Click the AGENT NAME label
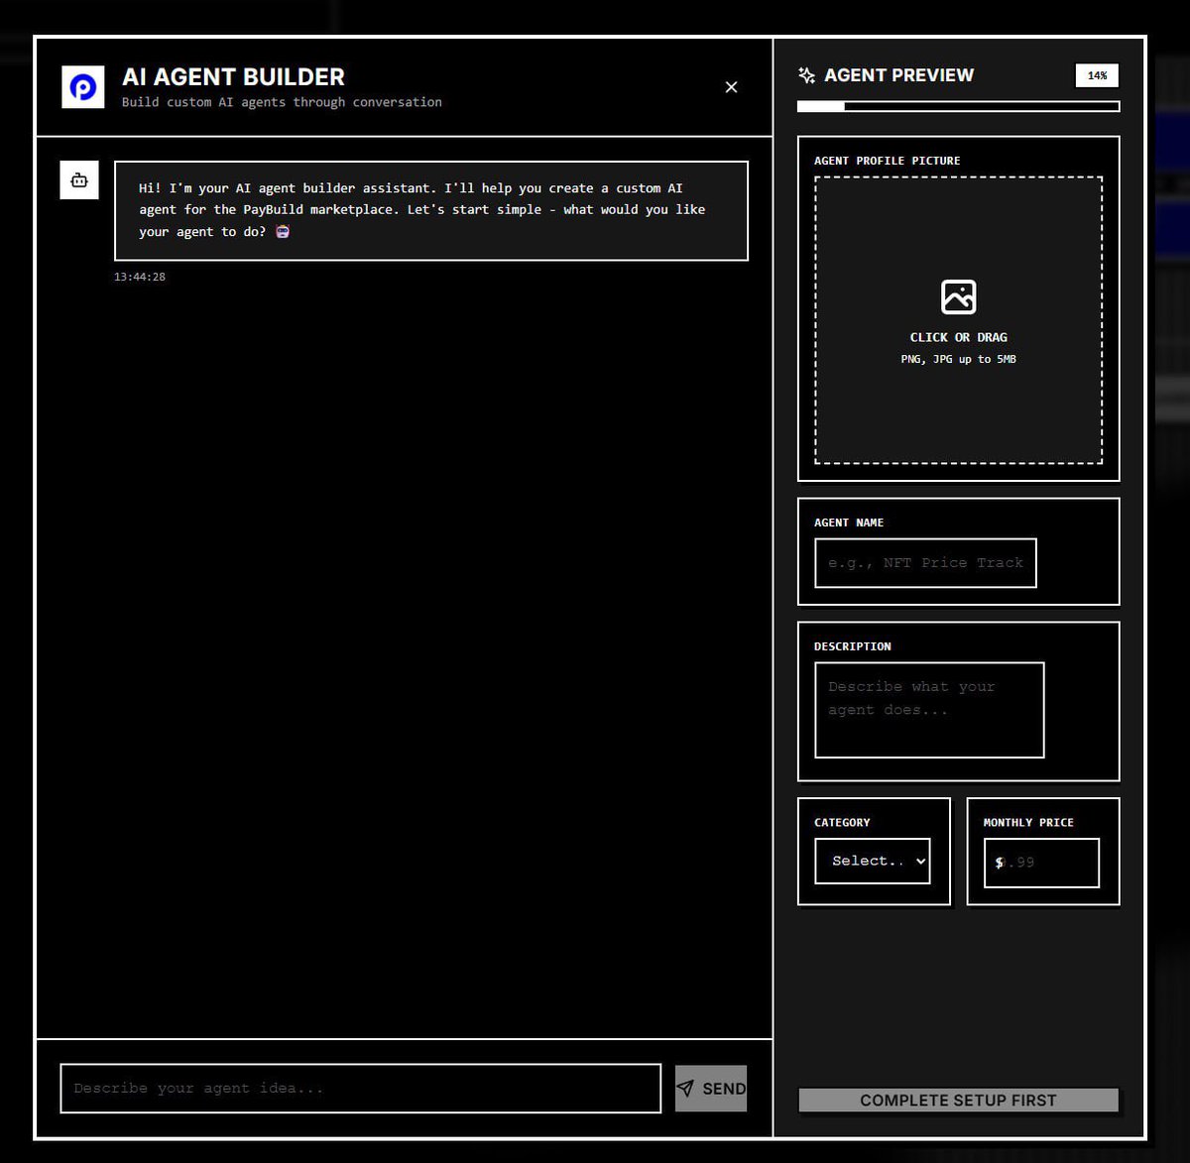The height and width of the screenshot is (1163, 1190). [x=849, y=523]
